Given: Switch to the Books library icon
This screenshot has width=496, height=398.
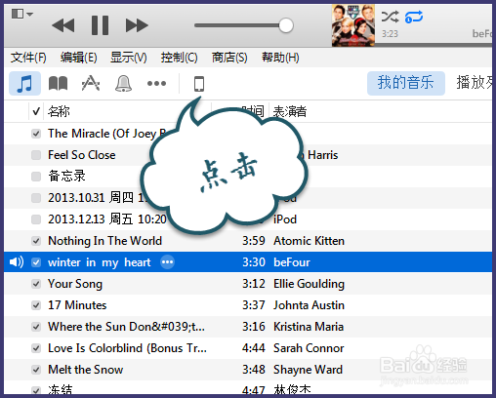Looking at the screenshot, I should pos(58,84).
